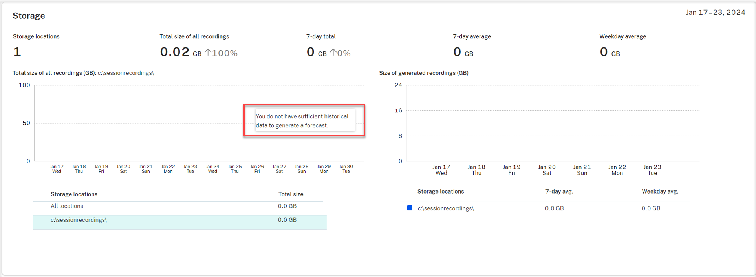Click the Jan 30 Tue axis label

pyautogui.click(x=346, y=169)
